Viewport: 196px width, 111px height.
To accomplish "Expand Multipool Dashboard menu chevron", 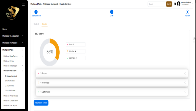I will [x=22, y=43].
